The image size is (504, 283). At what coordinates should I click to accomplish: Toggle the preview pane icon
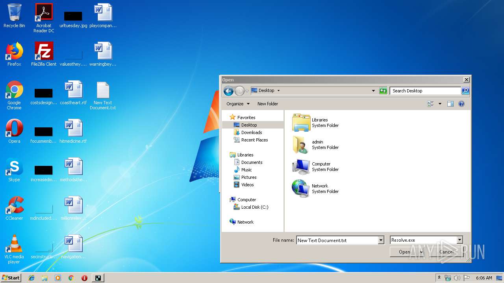[x=450, y=104]
